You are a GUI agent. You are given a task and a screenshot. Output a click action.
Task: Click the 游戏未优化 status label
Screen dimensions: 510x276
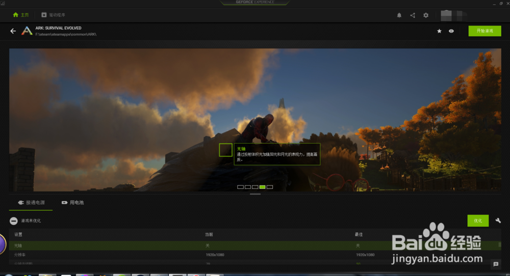click(x=31, y=221)
